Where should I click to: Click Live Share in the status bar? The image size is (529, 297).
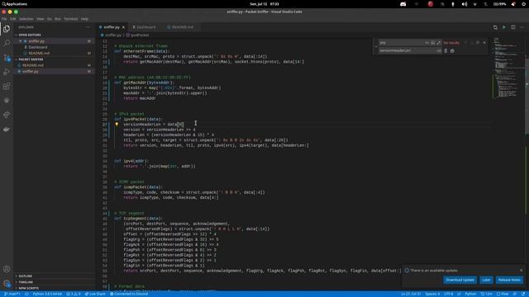point(95,294)
